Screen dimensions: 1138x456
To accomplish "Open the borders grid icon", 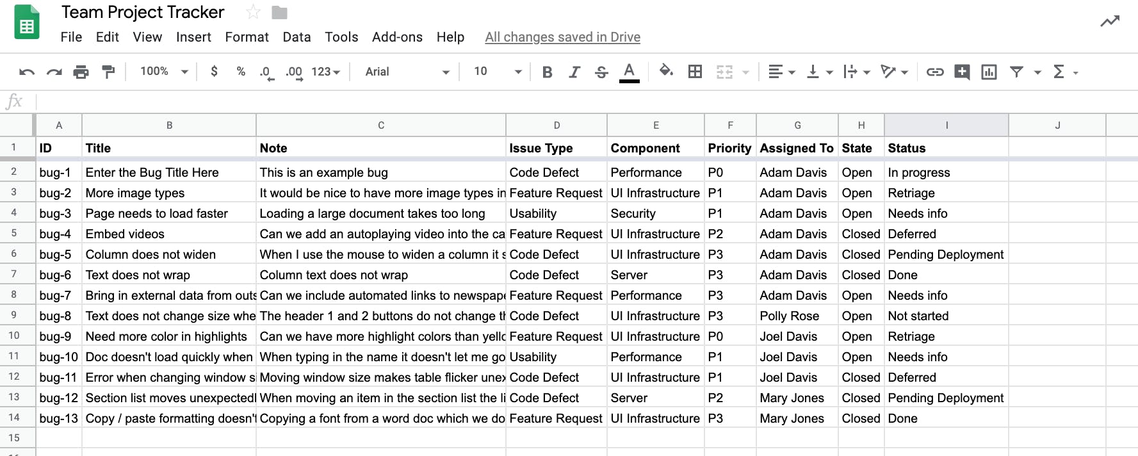I will click(x=695, y=72).
